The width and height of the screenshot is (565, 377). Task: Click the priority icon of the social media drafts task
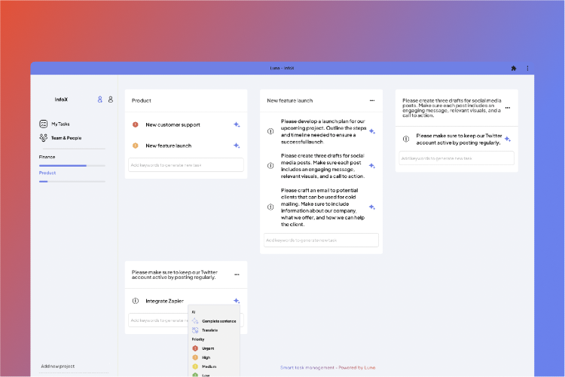point(270,166)
